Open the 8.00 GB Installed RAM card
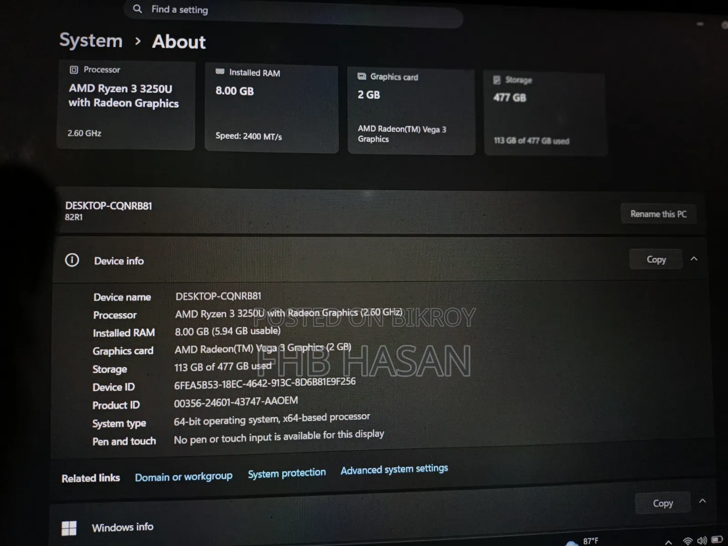Screen dimensions: 728x546 (x=272, y=109)
